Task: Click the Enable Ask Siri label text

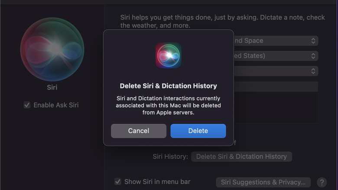Action: click(x=56, y=105)
